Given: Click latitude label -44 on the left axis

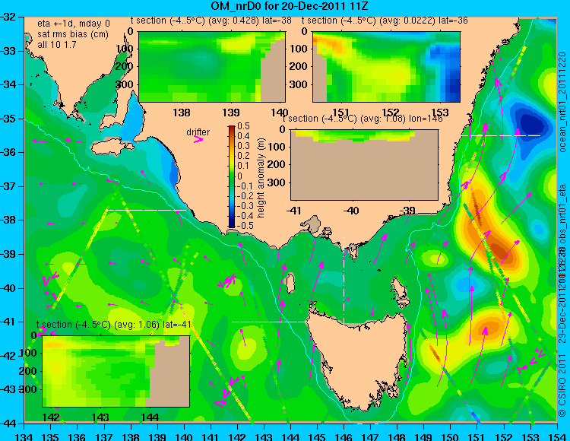Looking at the screenshot, I should point(8,424).
